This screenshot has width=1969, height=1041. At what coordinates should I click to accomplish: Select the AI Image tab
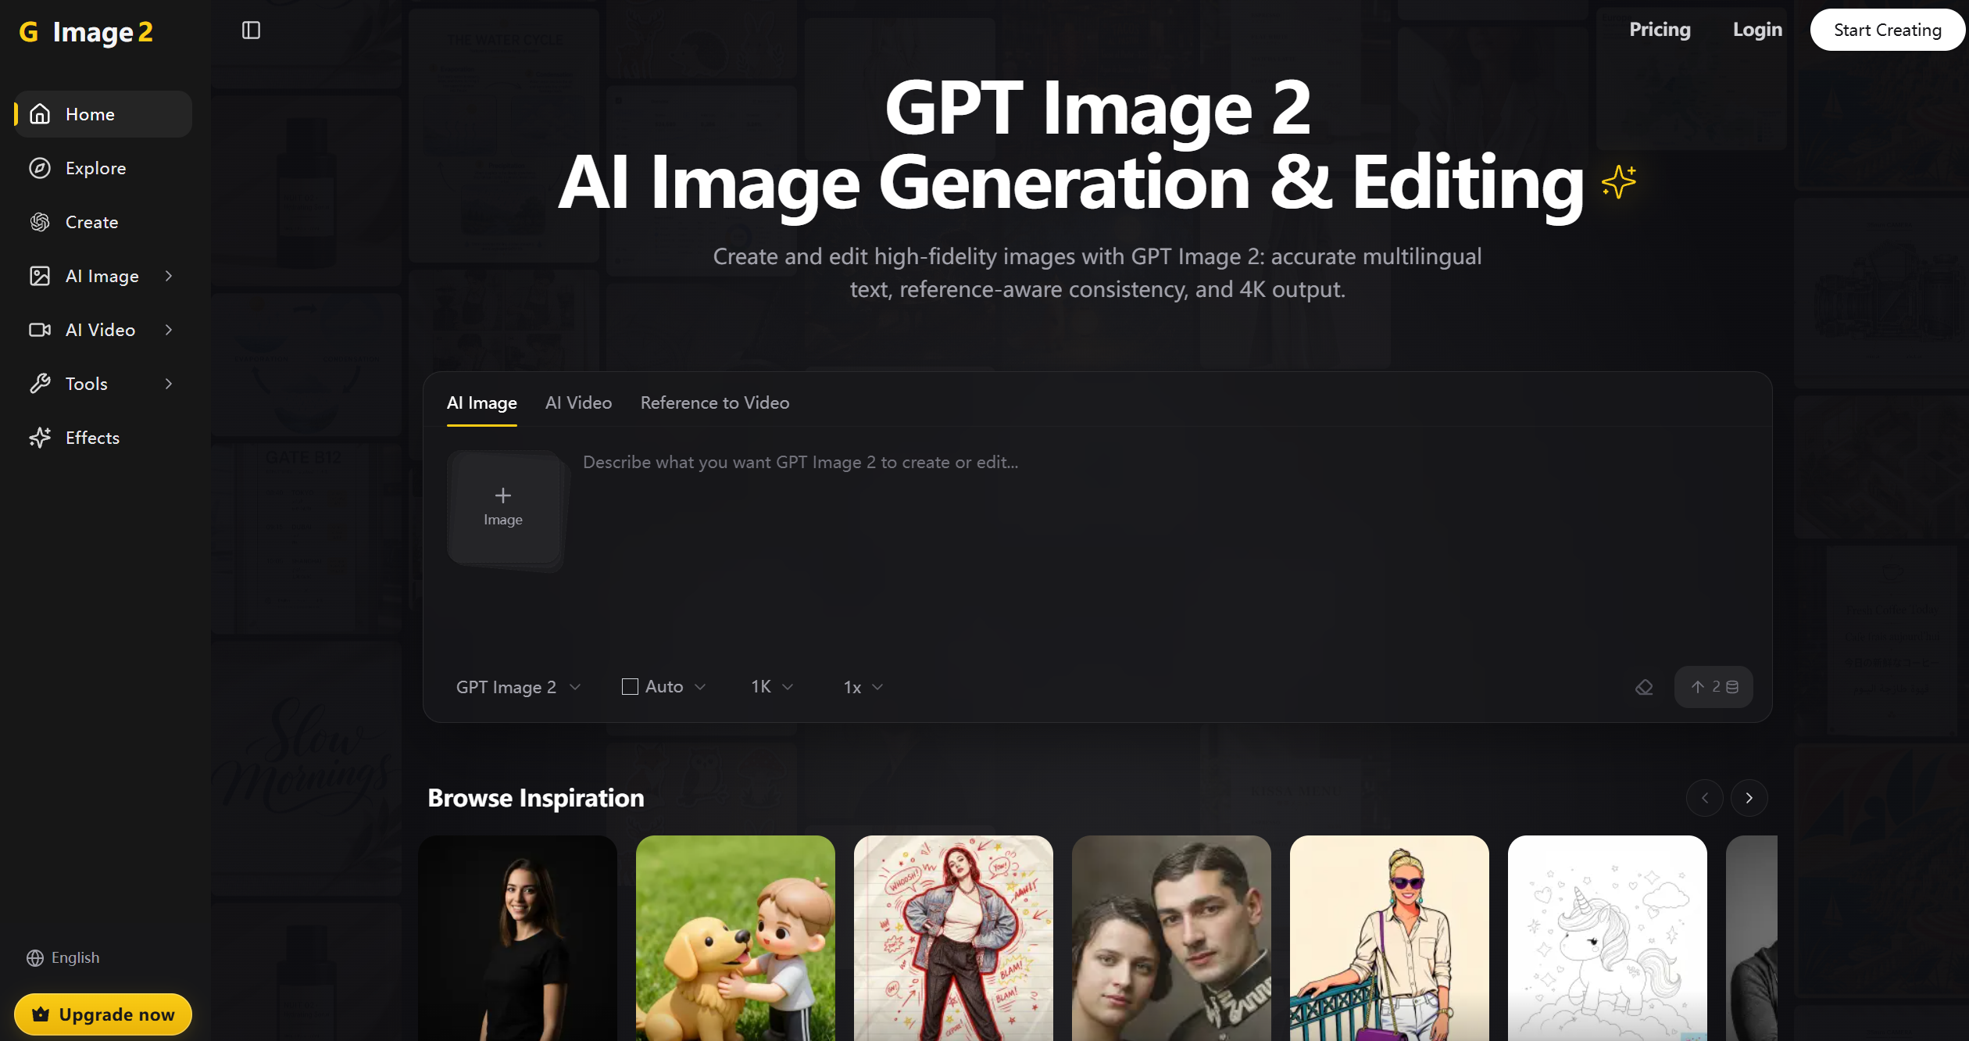(481, 403)
